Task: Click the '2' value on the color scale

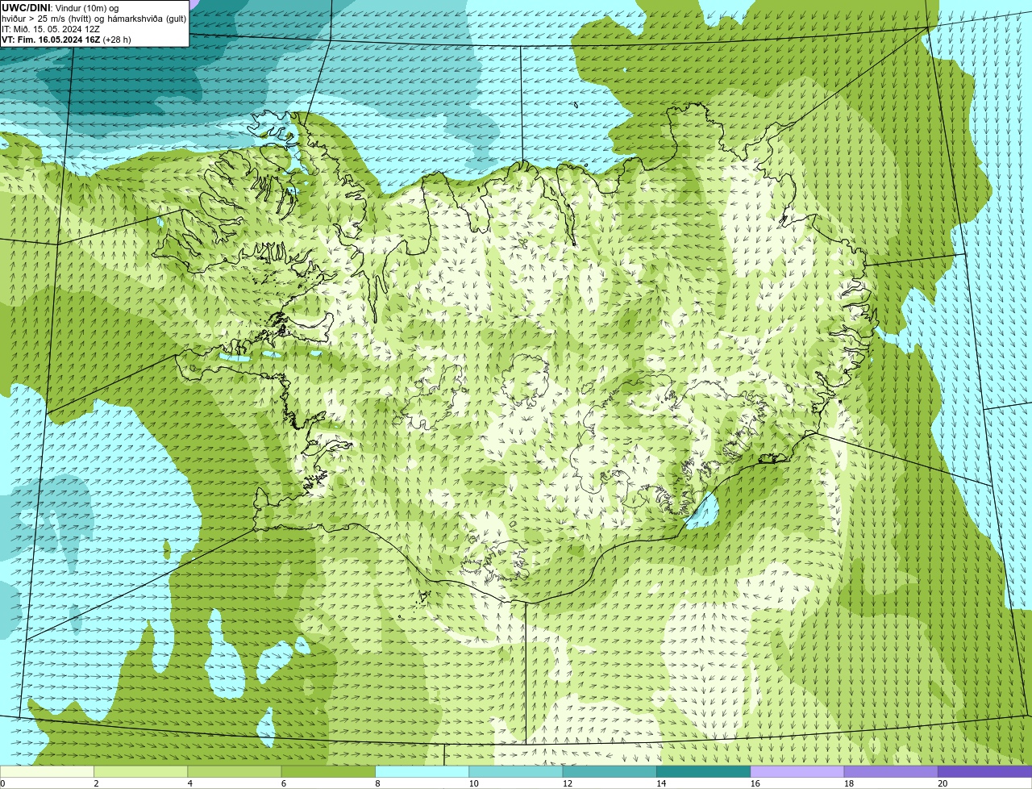Action: (96, 783)
